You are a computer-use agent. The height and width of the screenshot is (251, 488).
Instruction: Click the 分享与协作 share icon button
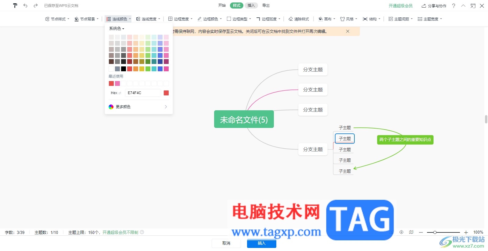pyautogui.click(x=434, y=6)
